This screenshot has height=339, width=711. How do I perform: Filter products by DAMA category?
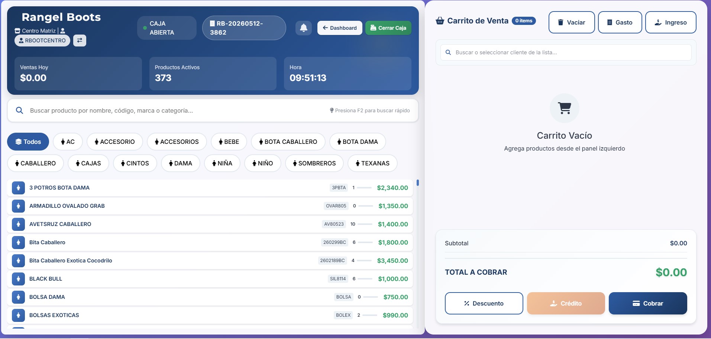[x=180, y=163]
